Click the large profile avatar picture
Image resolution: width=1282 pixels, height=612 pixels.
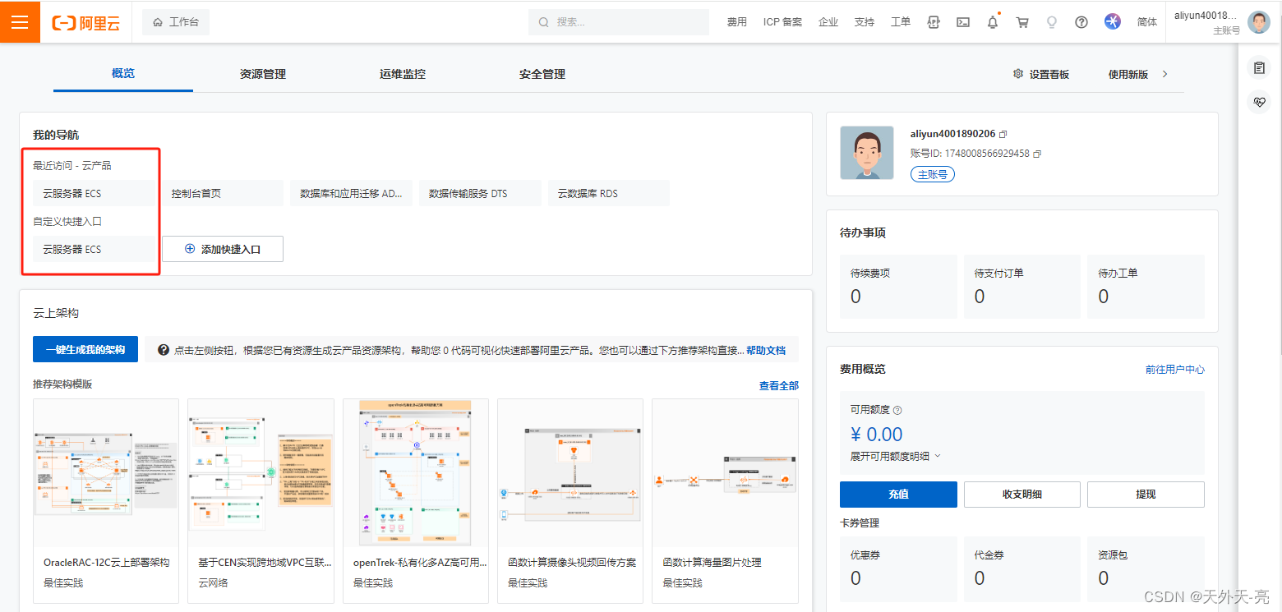[867, 153]
